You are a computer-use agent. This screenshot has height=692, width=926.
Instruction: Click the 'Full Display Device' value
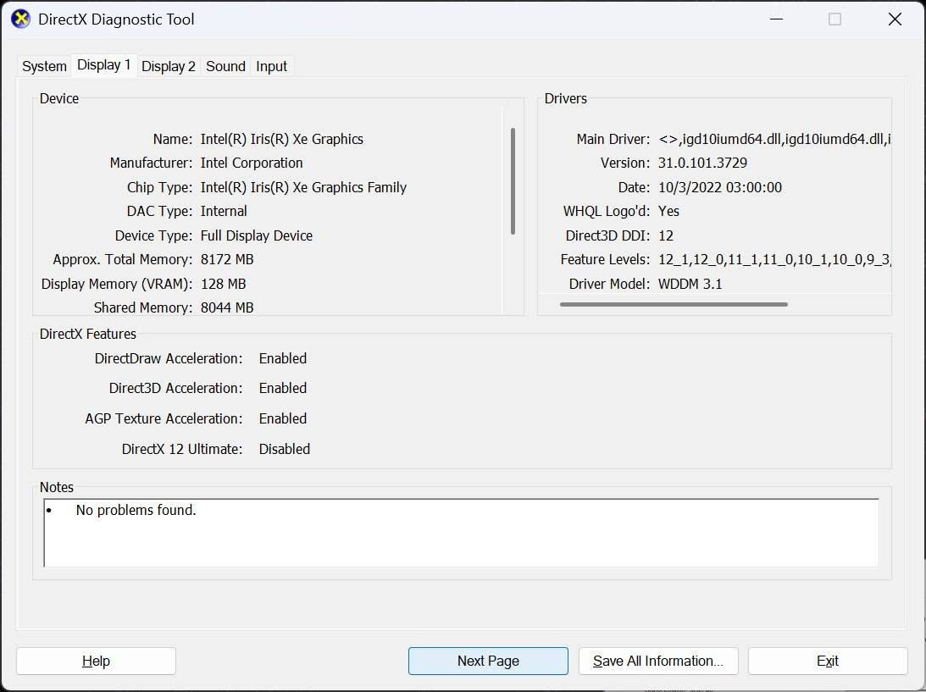pyautogui.click(x=257, y=235)
